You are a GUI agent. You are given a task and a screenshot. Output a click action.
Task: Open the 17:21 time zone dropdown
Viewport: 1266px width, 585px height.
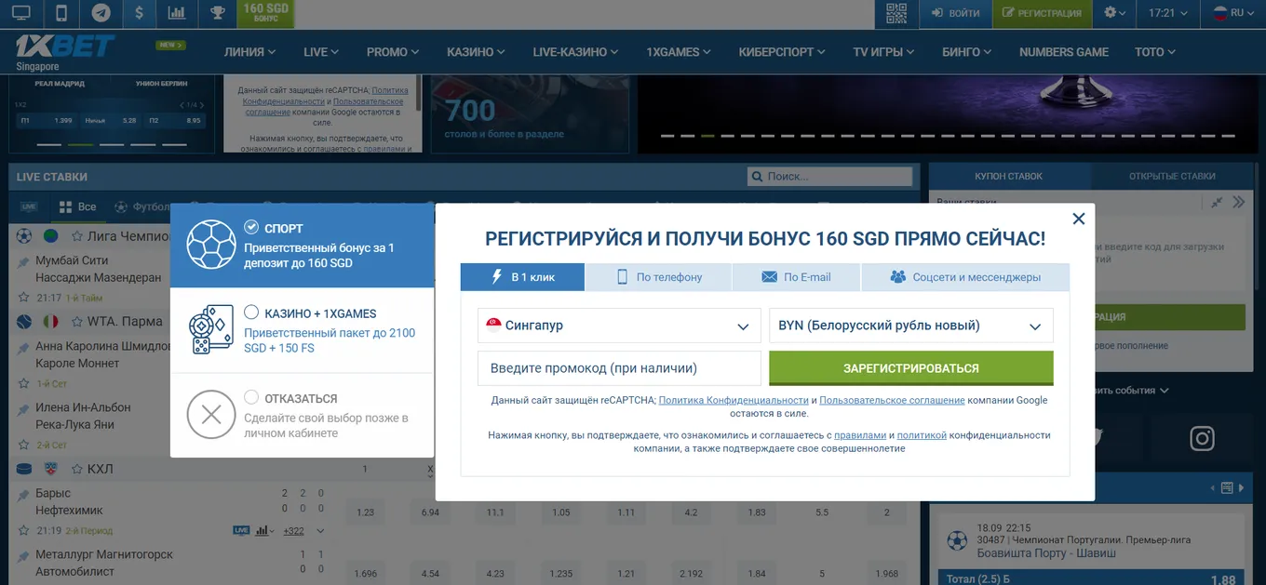click(1168, 13)
